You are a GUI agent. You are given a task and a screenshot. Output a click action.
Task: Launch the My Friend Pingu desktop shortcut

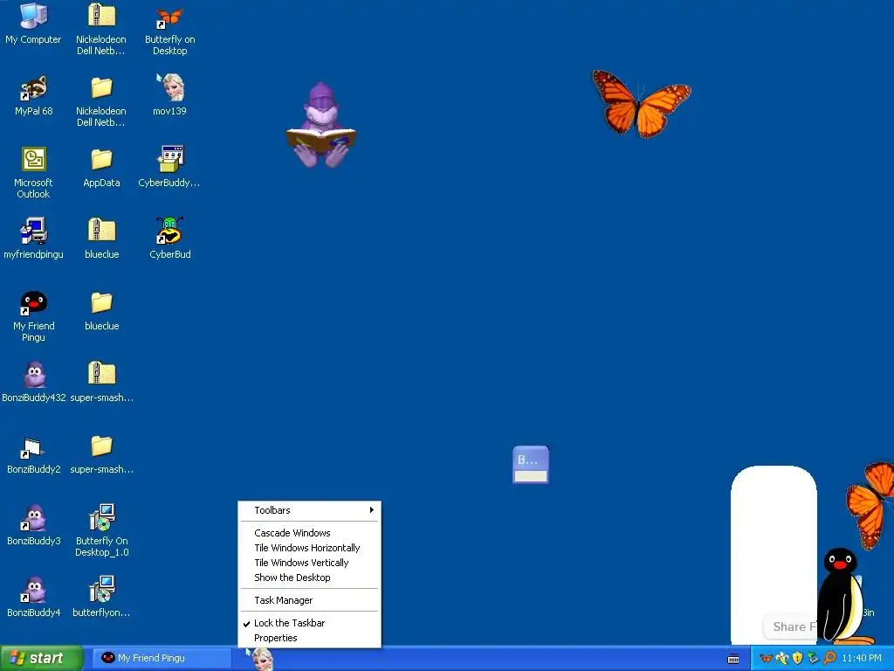click(x=34, y=315)
